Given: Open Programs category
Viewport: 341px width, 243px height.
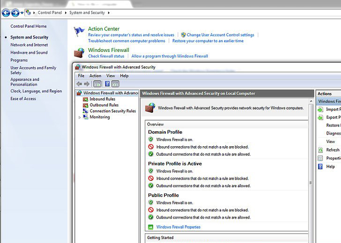Looking at the screenshot, I should pyautogui.click(x=19, y=60).
